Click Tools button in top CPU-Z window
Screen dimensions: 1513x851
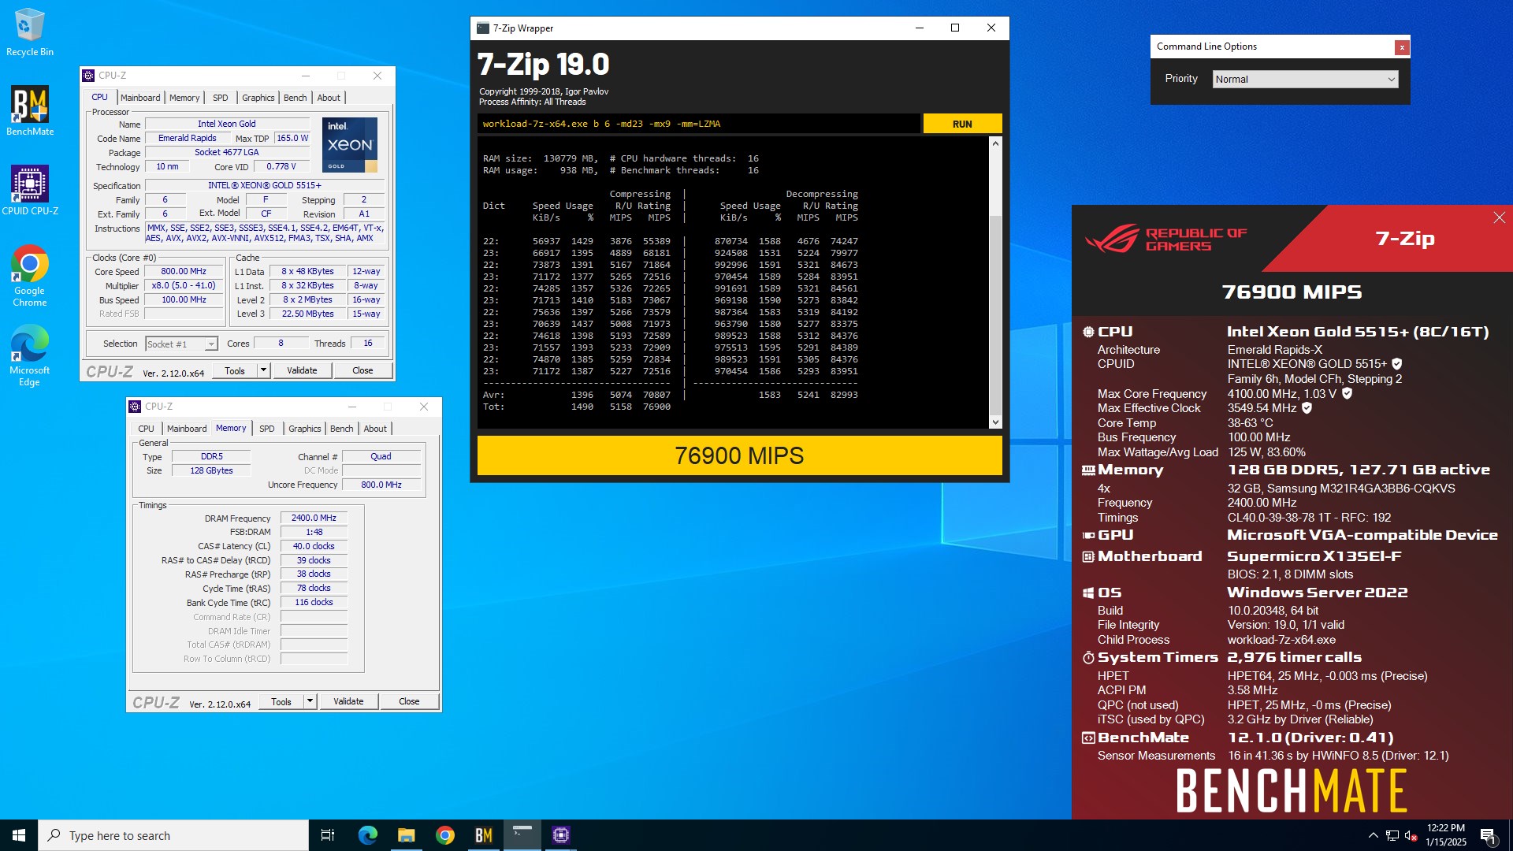point(235,370)
